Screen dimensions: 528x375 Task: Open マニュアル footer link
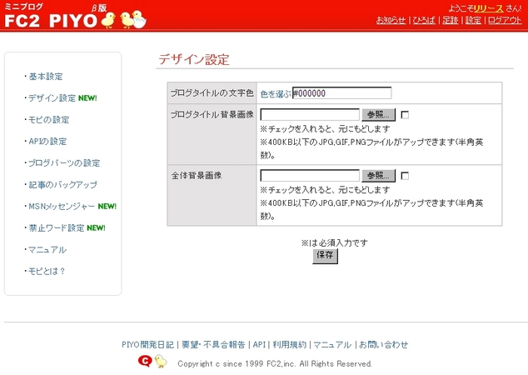click(332, 345)
